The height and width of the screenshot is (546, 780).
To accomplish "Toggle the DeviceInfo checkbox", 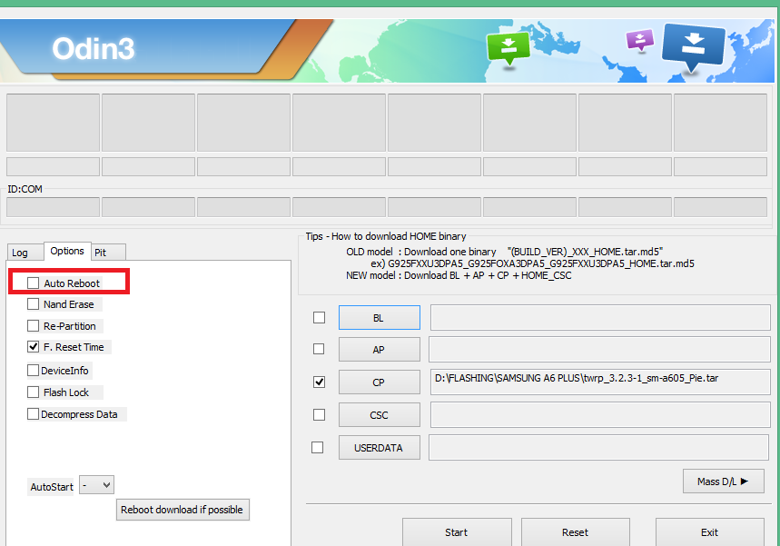I will tap(34, 371).
